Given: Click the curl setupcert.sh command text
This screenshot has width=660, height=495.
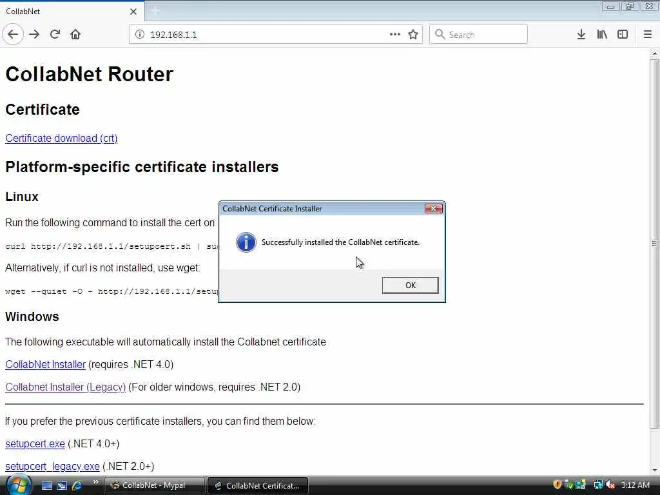Looking at the screenshot, I should (112, 246).
